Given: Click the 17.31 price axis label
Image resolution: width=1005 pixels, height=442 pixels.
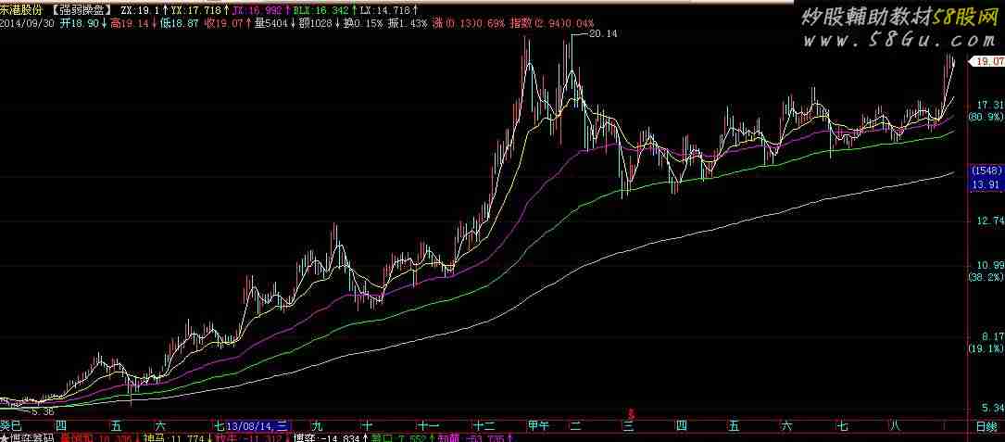Looking at the screenshot, I should coord(989,105).
